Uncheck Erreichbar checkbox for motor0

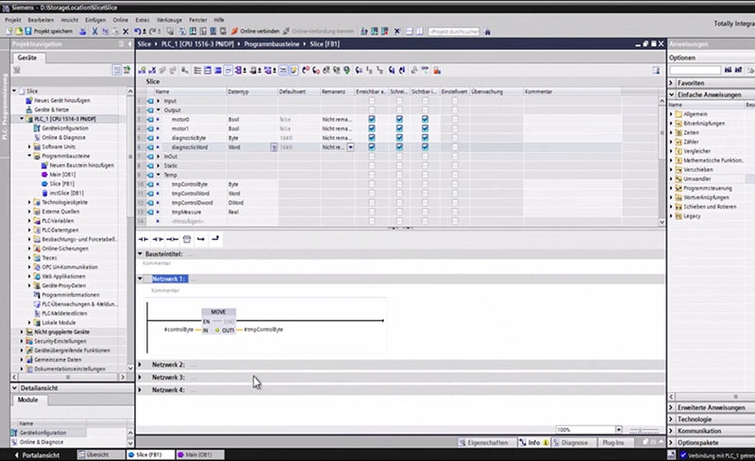click(372, 119)
